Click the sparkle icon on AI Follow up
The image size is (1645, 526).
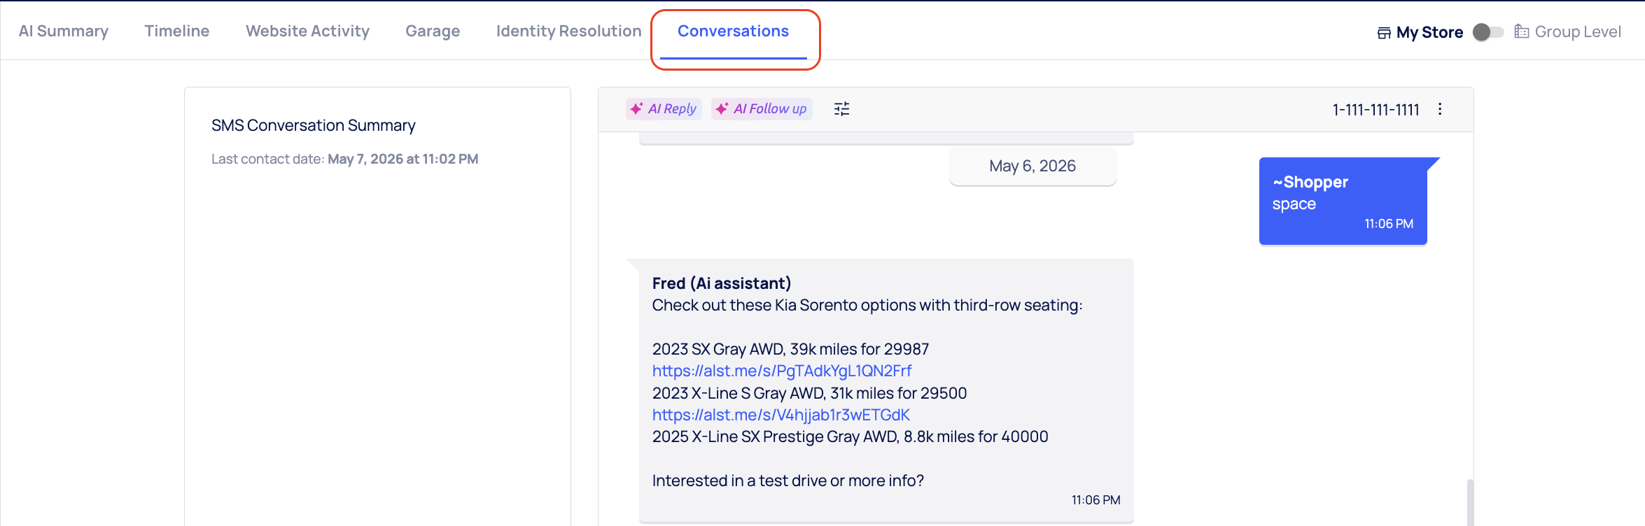click(722, 108)
